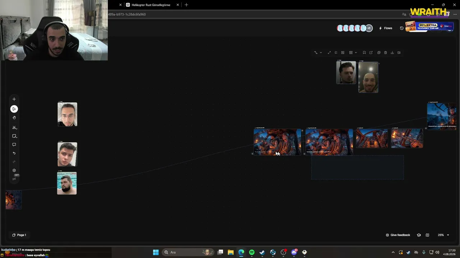Click the undo arrow in left toolbar
Screen dimensions: 460x258
pyautogui.click(x=14, y=153)
